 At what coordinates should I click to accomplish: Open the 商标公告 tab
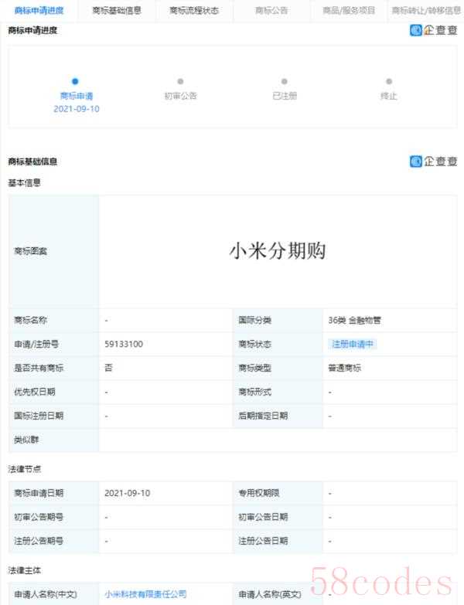(271, 10)
